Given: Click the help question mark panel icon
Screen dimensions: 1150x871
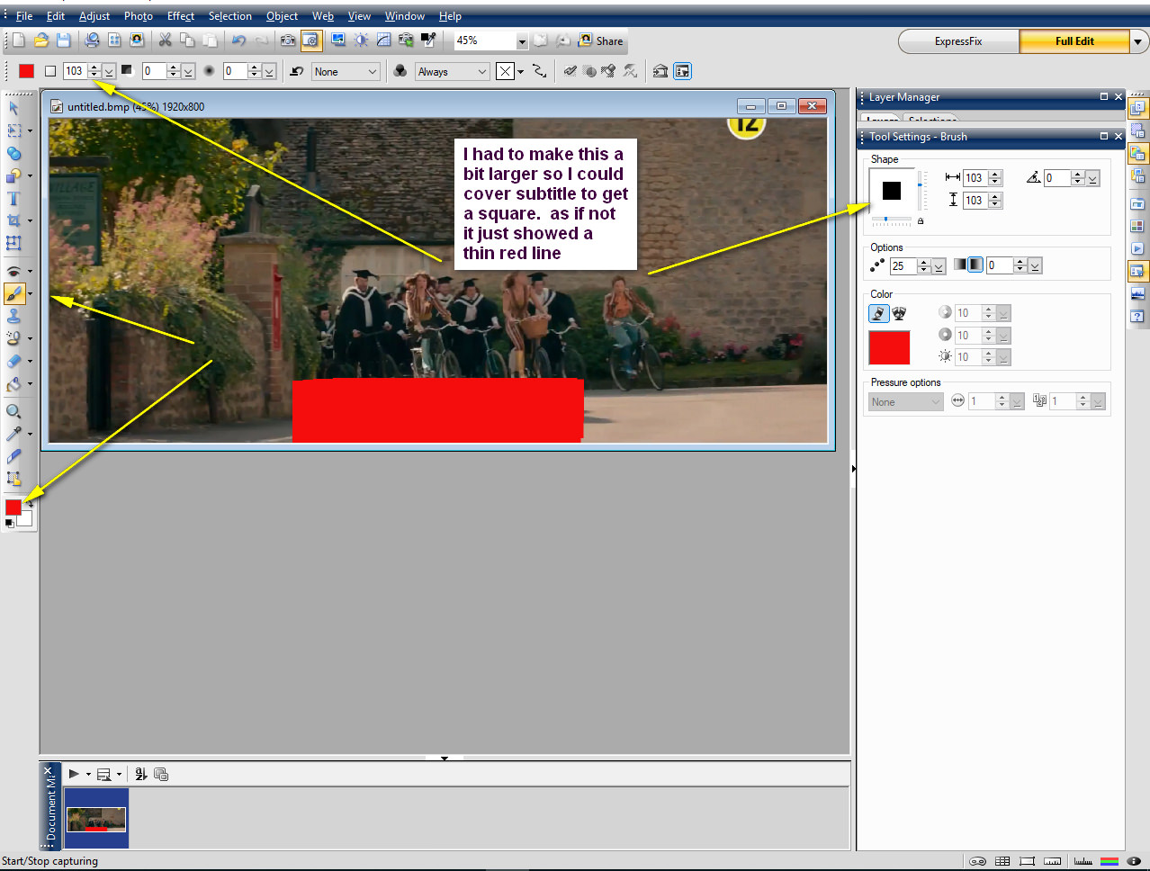Looking at the screenshot, I should tap(1137, 317).
